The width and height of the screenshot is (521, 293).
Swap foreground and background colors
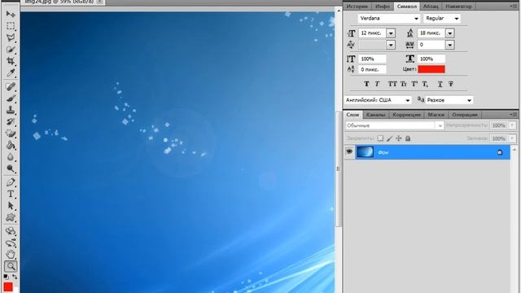pyautogui.click(x=15, y=277)
